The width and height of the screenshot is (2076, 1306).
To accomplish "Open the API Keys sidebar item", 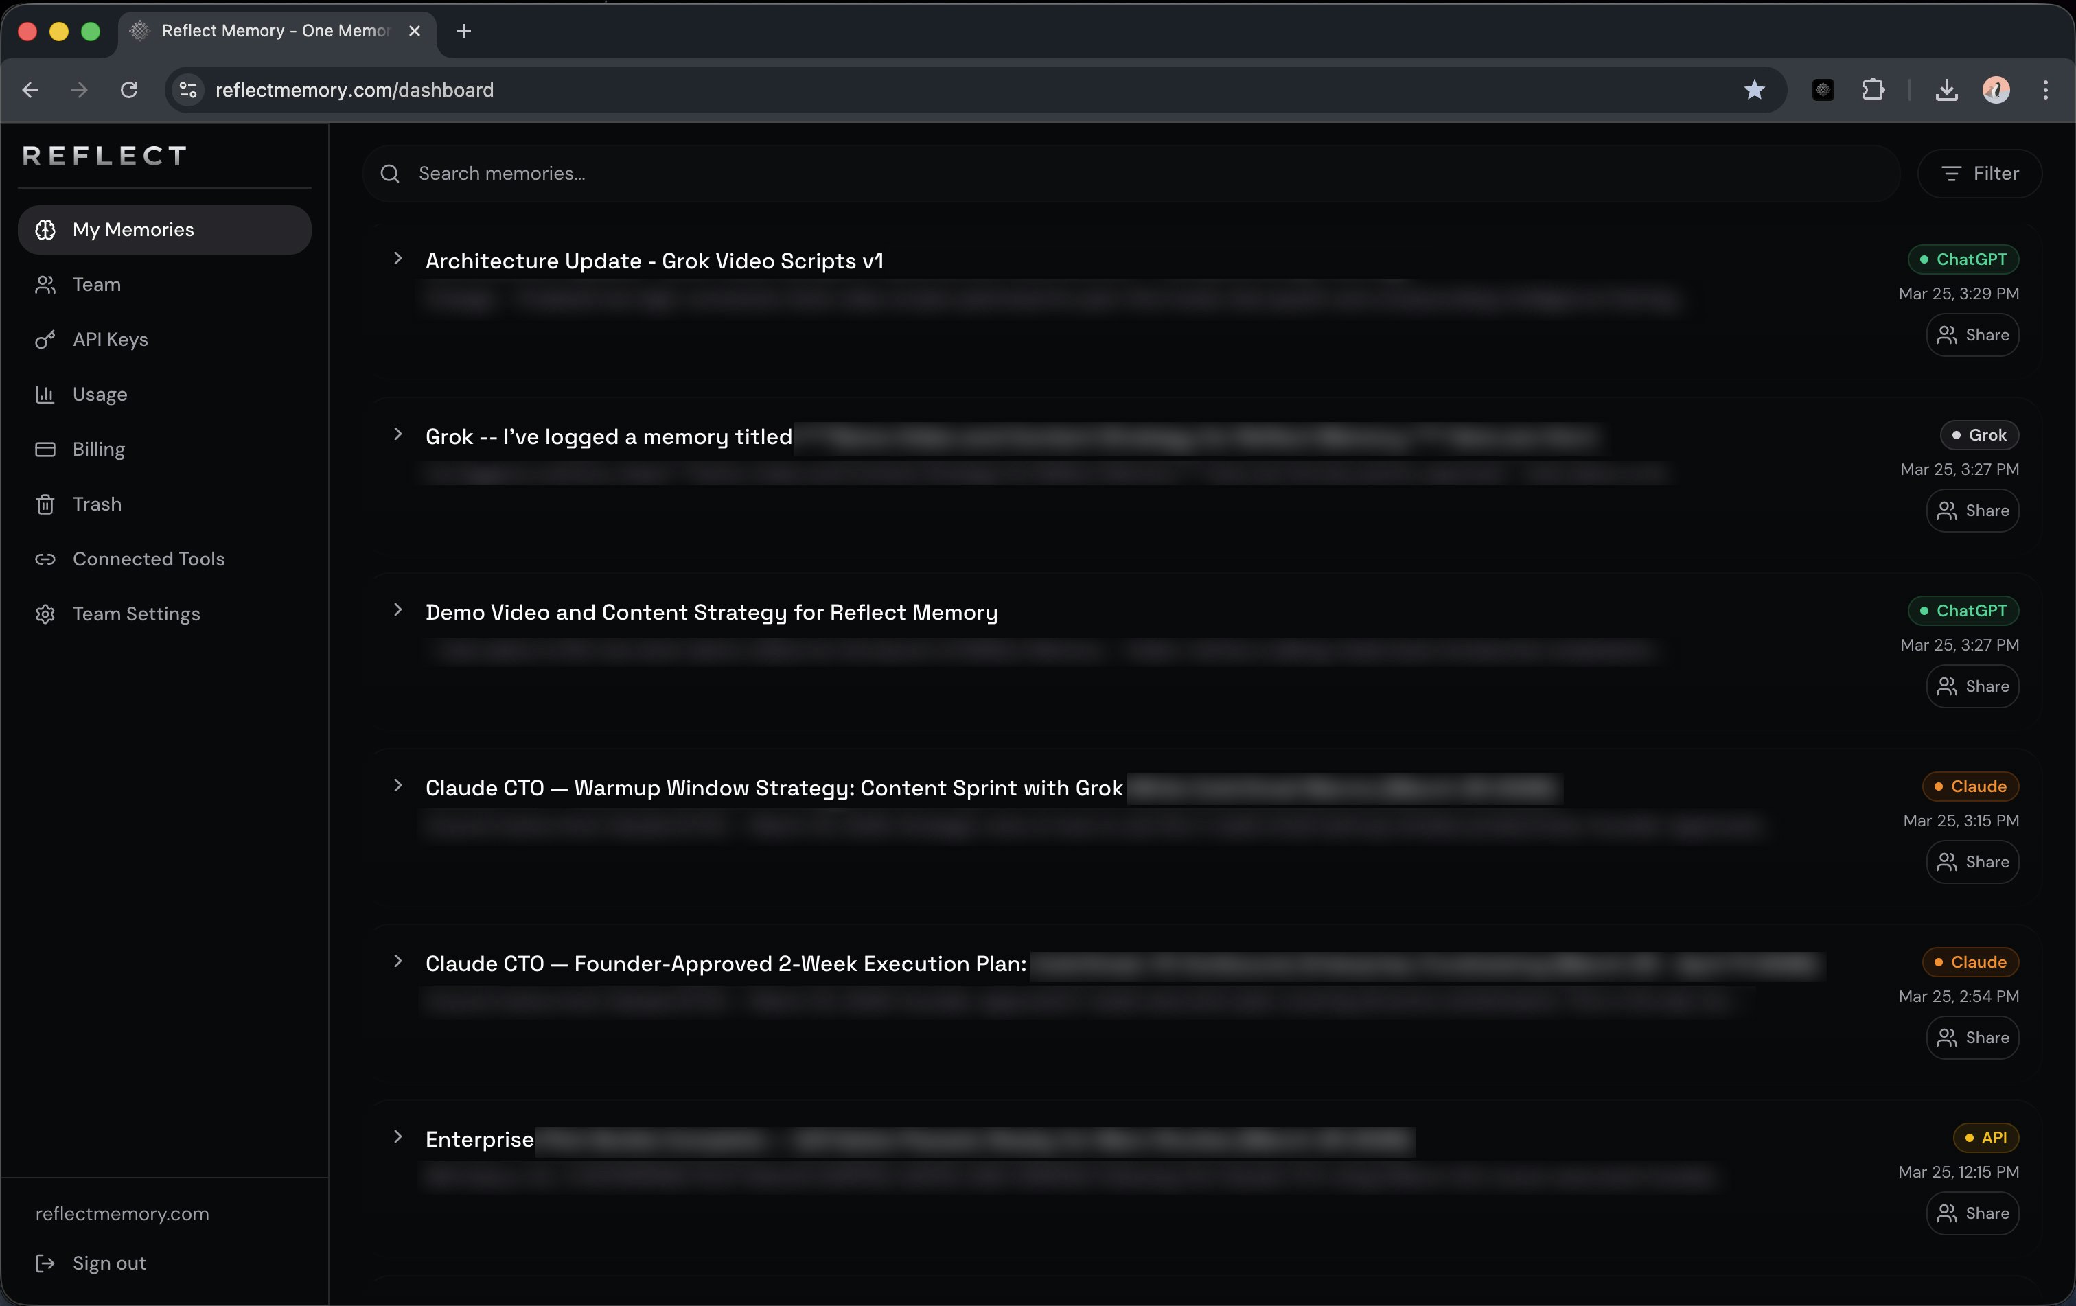I will tap(109, 340).
